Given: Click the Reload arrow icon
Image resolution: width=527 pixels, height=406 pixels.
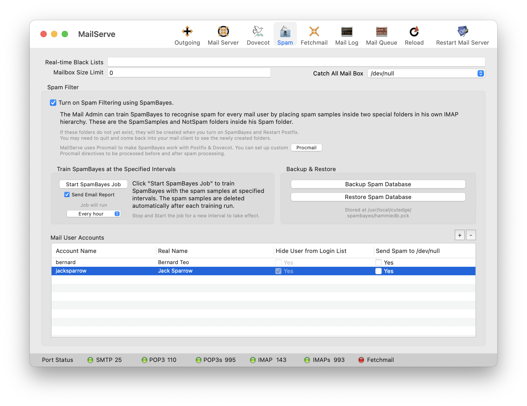Looking at the screenshot, I should coord(414,32).
